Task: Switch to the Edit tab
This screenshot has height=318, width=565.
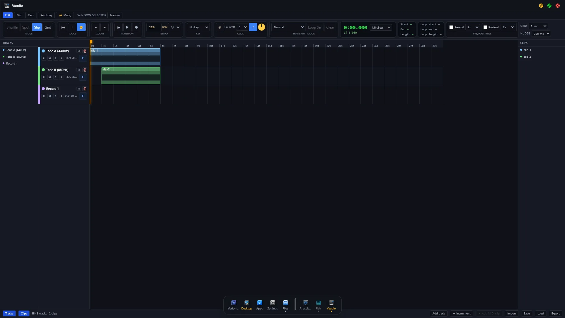Action: click(x=8, y=15)
